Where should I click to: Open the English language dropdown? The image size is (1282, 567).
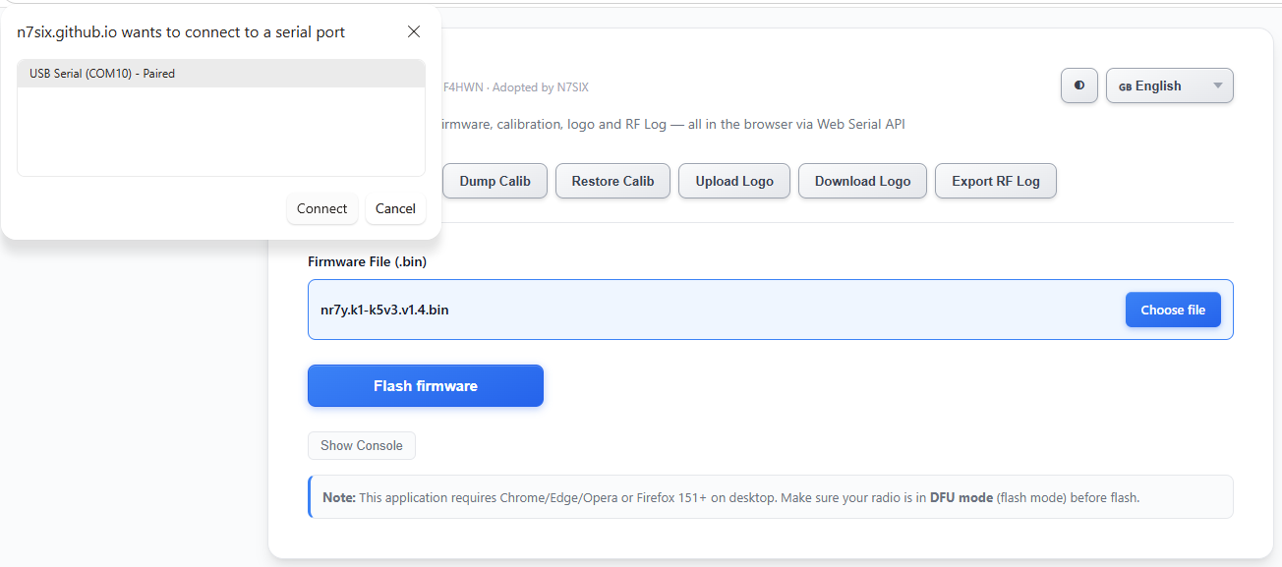tap(1170, 85)
